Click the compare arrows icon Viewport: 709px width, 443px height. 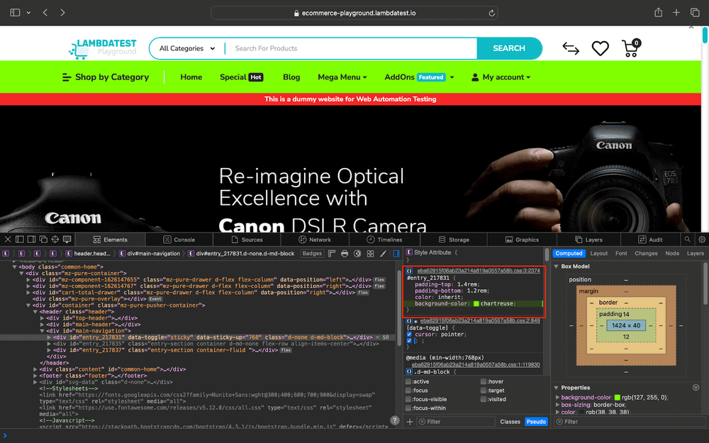[571, 48]
